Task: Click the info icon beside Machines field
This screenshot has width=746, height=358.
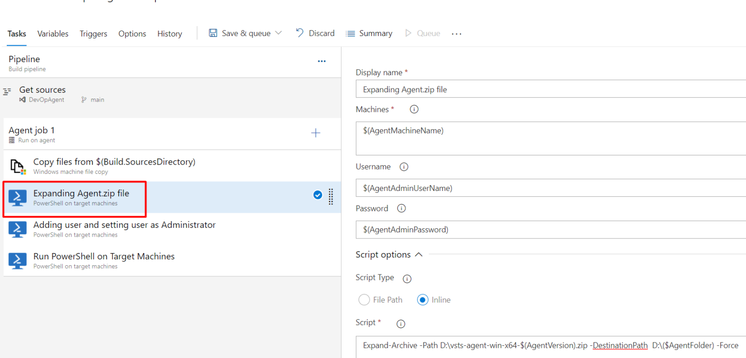Action: (x=414, y=109)
